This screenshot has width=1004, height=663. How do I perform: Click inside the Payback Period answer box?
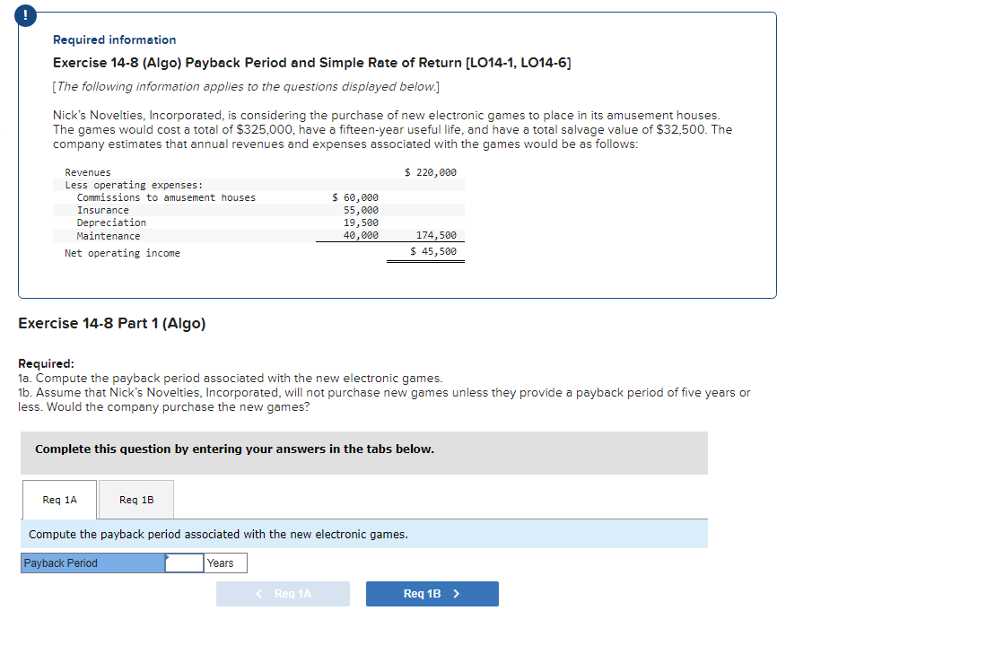[184, 563]
